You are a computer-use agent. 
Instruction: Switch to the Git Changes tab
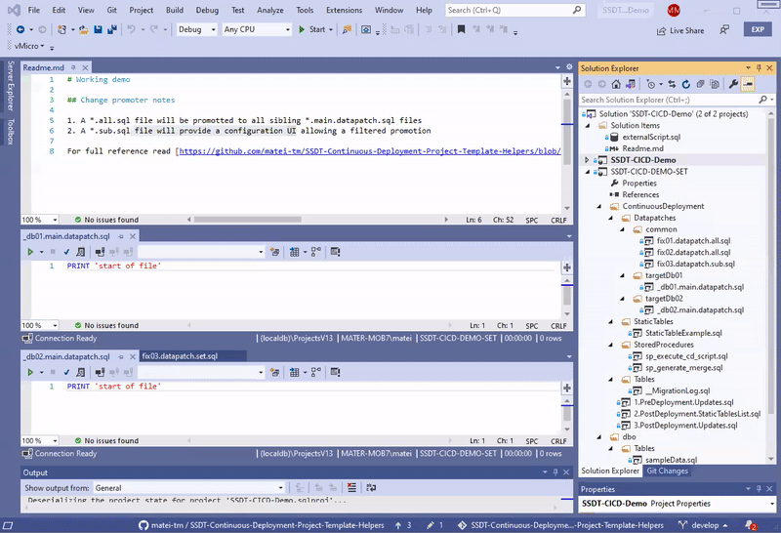coord(667,471)
